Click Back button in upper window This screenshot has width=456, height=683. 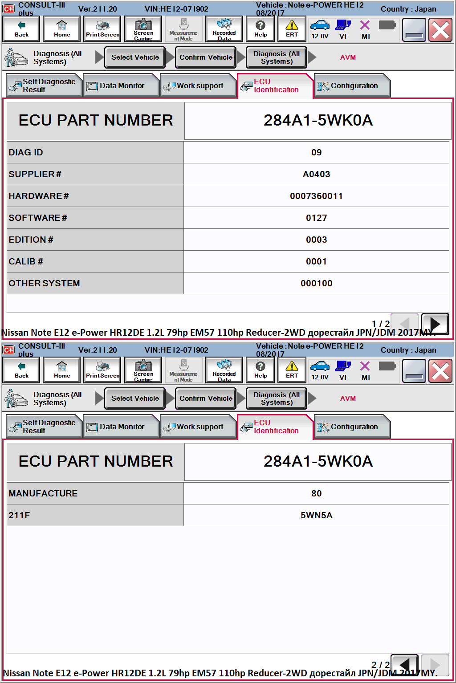point(21,29)
